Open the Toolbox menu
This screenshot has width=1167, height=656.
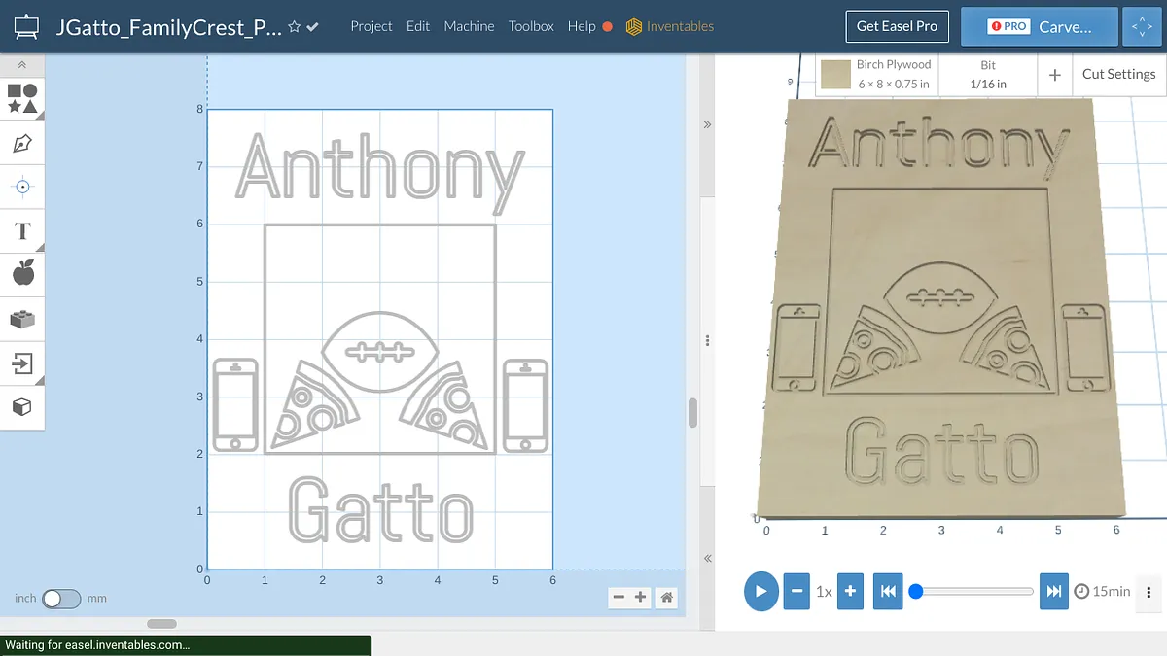531,26
